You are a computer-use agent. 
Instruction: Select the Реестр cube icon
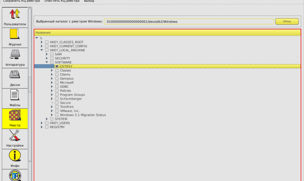point(15,115)
